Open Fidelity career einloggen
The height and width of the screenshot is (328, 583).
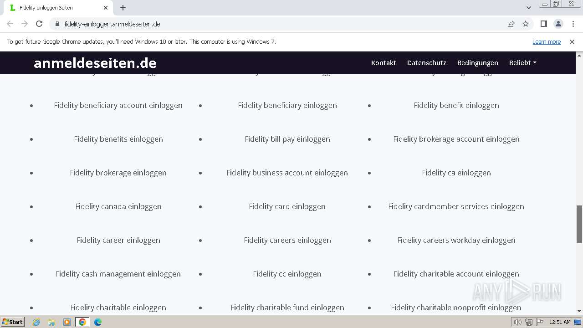118,240
